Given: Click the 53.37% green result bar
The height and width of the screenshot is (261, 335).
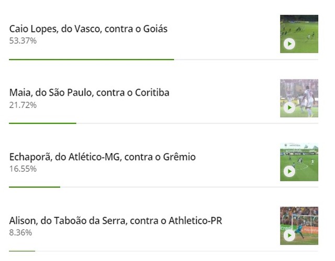Looking at the screenshot, I should [x=91, y=60].
